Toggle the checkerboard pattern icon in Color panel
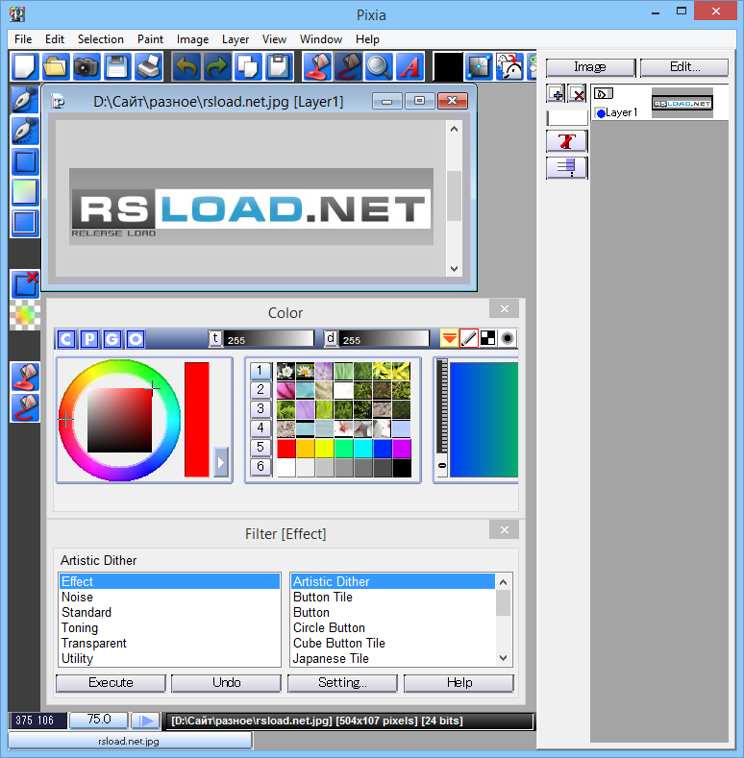 click(487, 338)
